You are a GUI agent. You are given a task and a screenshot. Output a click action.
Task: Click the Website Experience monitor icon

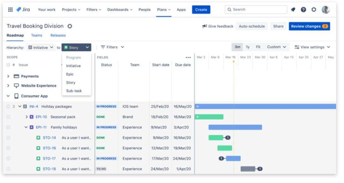coord(16,85)
